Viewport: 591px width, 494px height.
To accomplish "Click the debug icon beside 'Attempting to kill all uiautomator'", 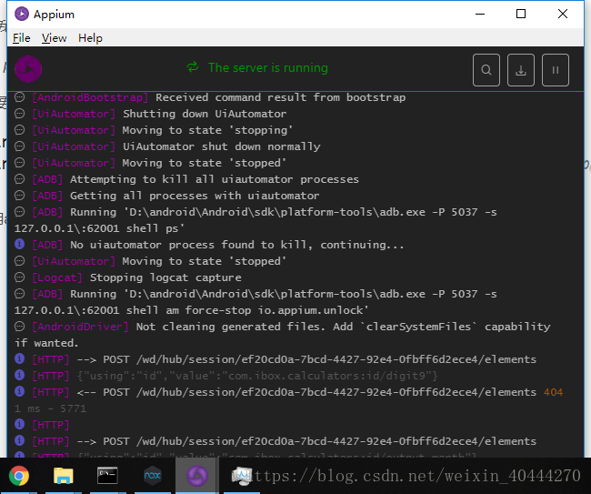I will pyautogui.click(x=20, y=178).
